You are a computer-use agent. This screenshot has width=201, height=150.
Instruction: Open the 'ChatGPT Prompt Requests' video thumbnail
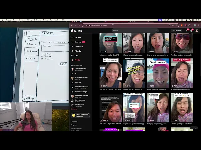click(x=111, y=43)
